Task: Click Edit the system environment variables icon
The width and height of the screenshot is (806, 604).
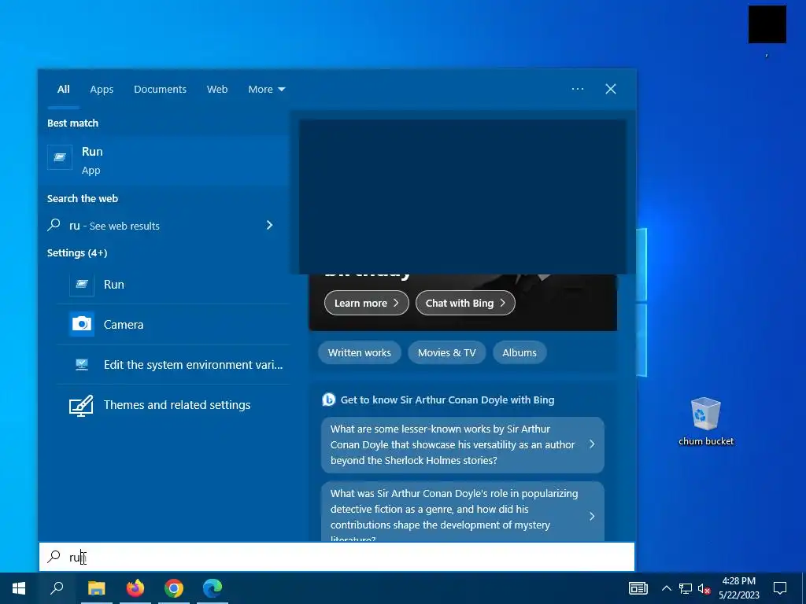Action: click(x=82, y=365)
